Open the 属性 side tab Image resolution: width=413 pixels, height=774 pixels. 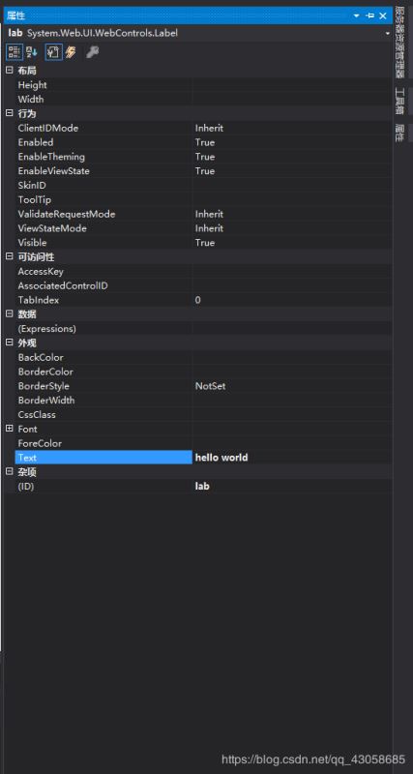(399, 134)
